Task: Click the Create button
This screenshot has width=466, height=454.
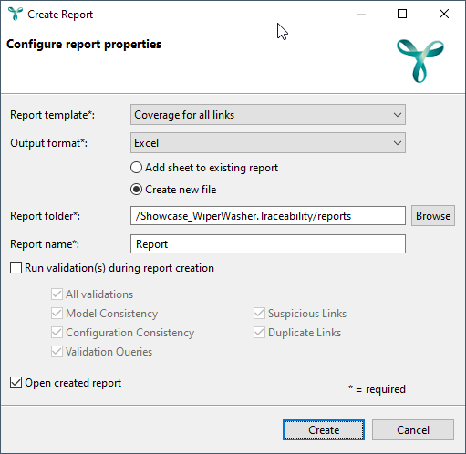Action: [324, 430]
